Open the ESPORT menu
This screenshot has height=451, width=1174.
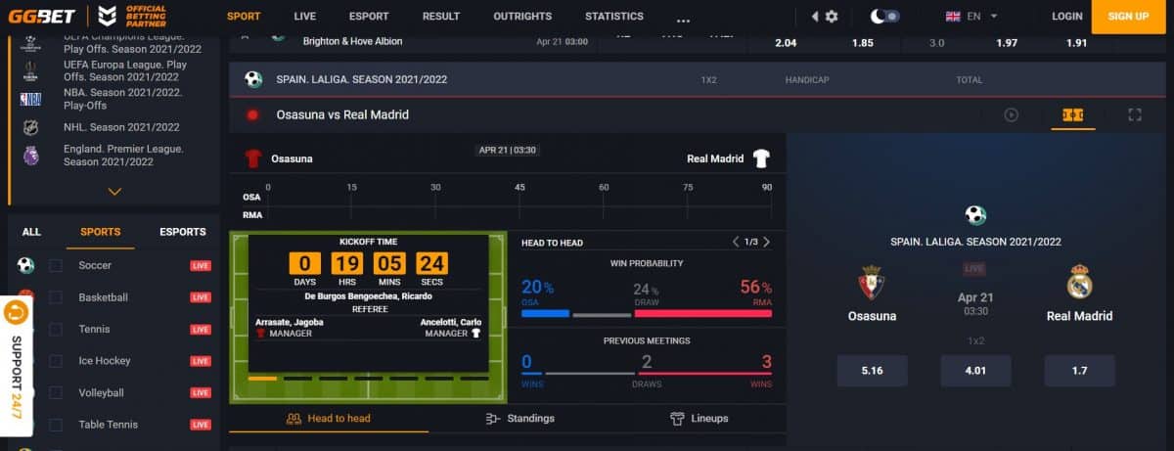point(369,17)
